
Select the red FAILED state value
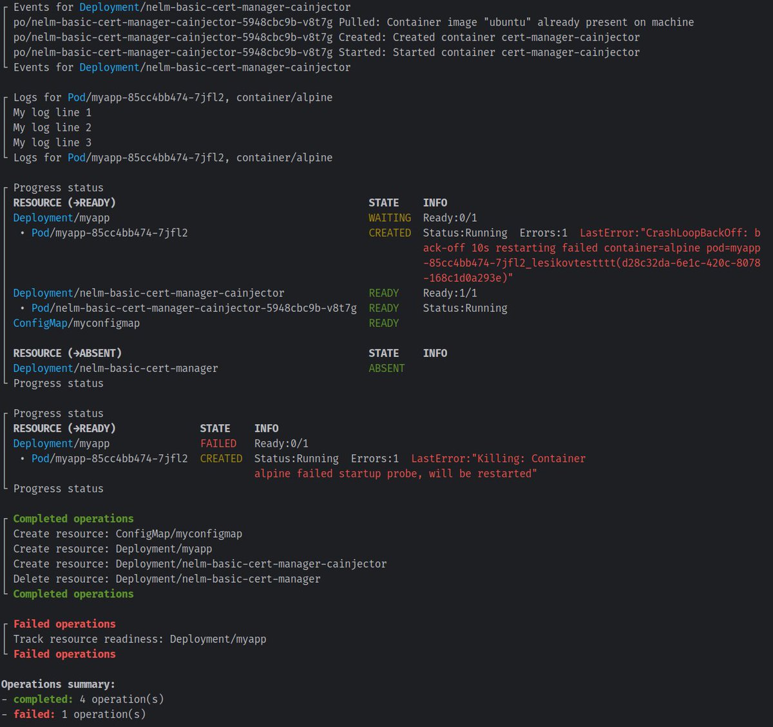tap(218, 443)
